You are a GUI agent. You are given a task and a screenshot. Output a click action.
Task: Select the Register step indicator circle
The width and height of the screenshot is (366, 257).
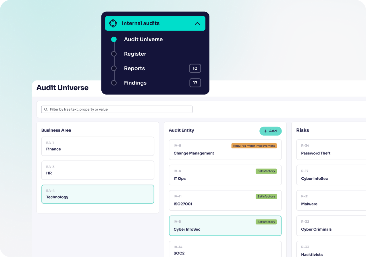[114, 54]
